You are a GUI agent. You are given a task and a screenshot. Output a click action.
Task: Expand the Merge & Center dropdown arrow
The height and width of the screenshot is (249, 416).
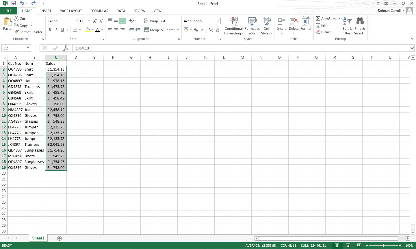(178, 30)
